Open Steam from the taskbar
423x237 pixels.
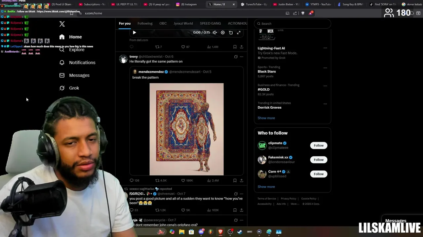tap(240, 232)
